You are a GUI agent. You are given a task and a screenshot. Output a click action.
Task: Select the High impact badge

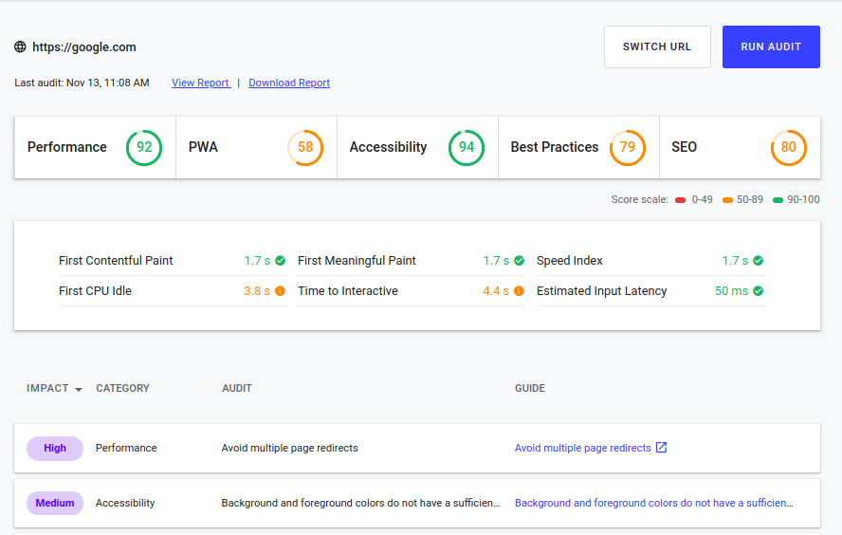pyautogui.click(x=55, y=448)
